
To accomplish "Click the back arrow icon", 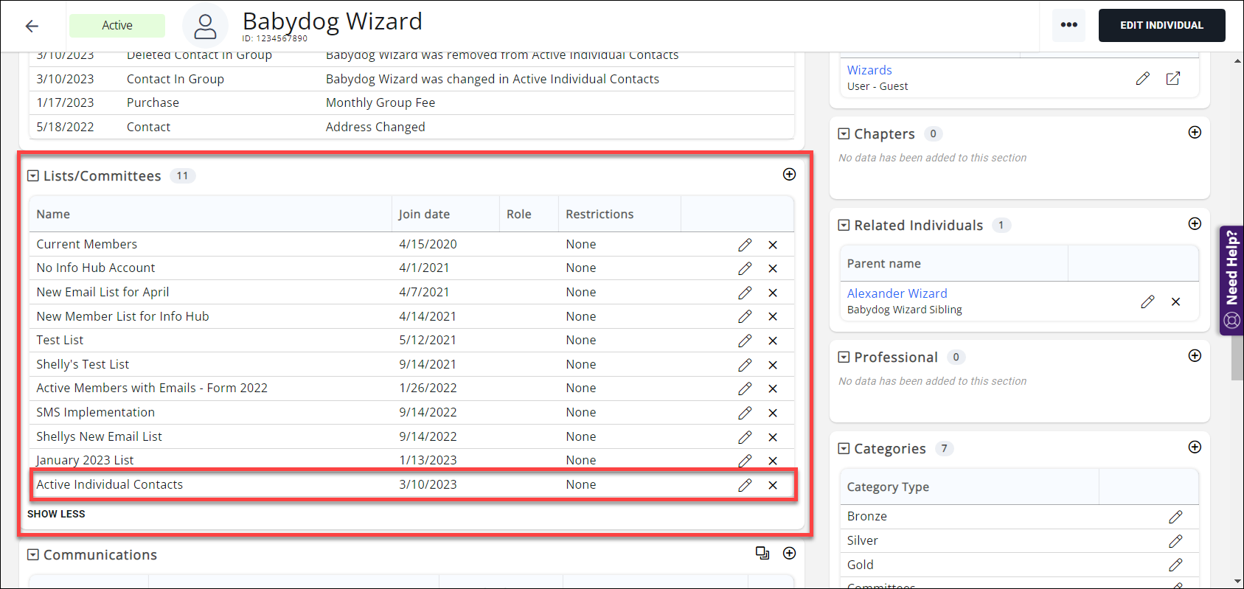I will (x=32, y=26).
